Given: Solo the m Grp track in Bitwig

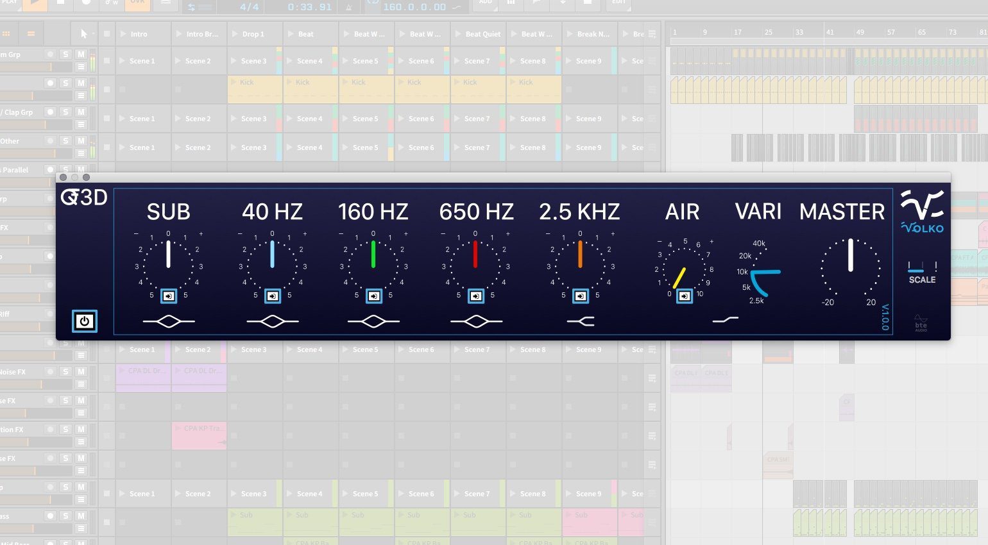Looking at the screenshot, I should pos(65,55).
